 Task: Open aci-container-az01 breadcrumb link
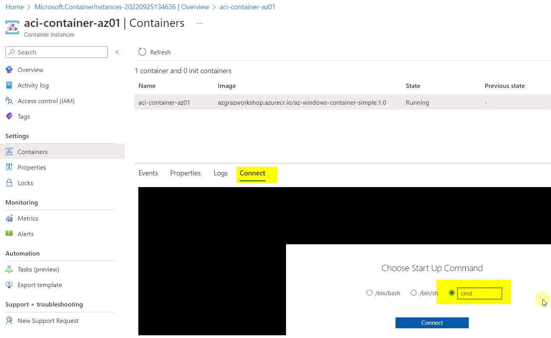pos(247,7)
